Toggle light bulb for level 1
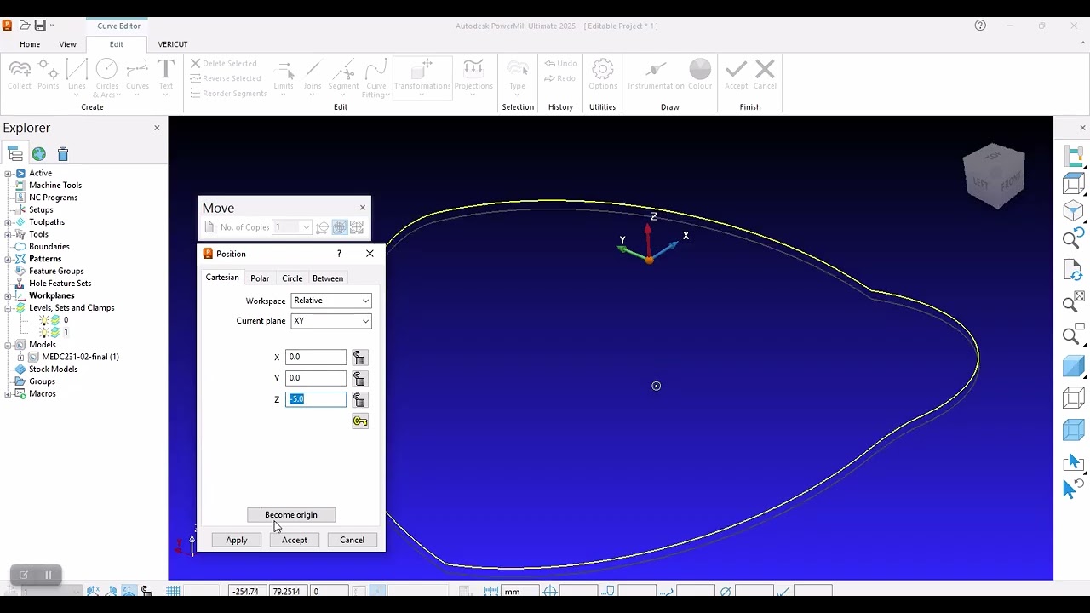1090x613 pixels. point(44,332)
